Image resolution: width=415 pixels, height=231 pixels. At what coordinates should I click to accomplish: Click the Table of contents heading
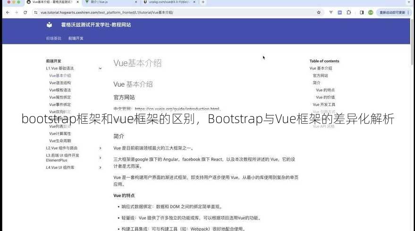[x=324, y=61]
